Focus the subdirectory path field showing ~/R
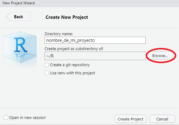The height and width of the screenshot is (125, 179). pos(95,56)
